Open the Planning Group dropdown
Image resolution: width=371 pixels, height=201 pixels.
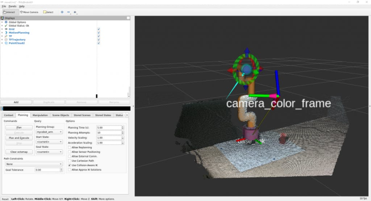49,132
